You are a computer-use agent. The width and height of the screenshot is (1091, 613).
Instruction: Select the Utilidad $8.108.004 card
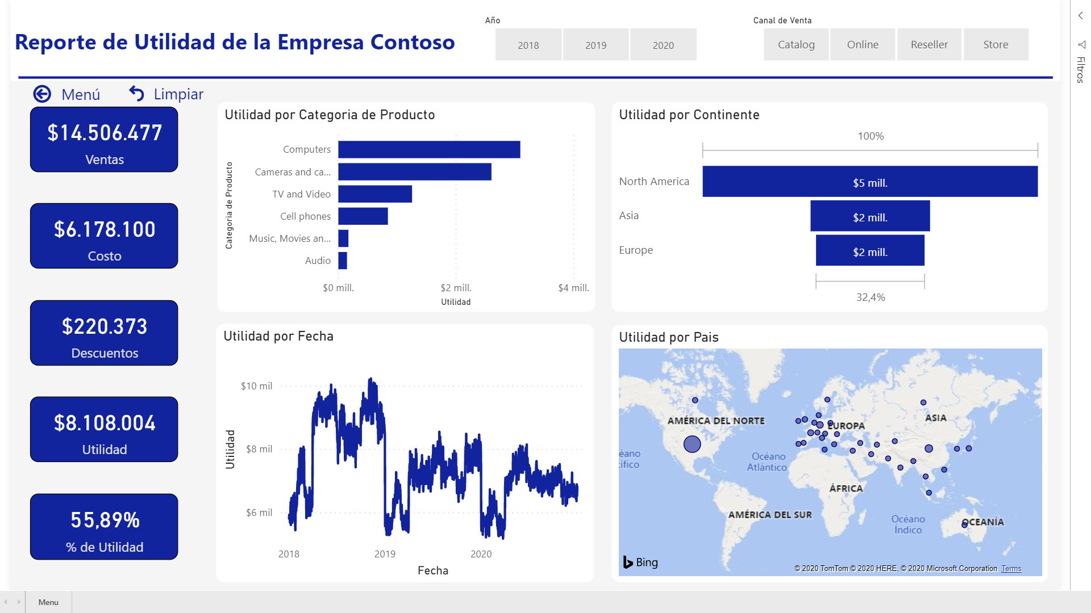tap(104, 430)
